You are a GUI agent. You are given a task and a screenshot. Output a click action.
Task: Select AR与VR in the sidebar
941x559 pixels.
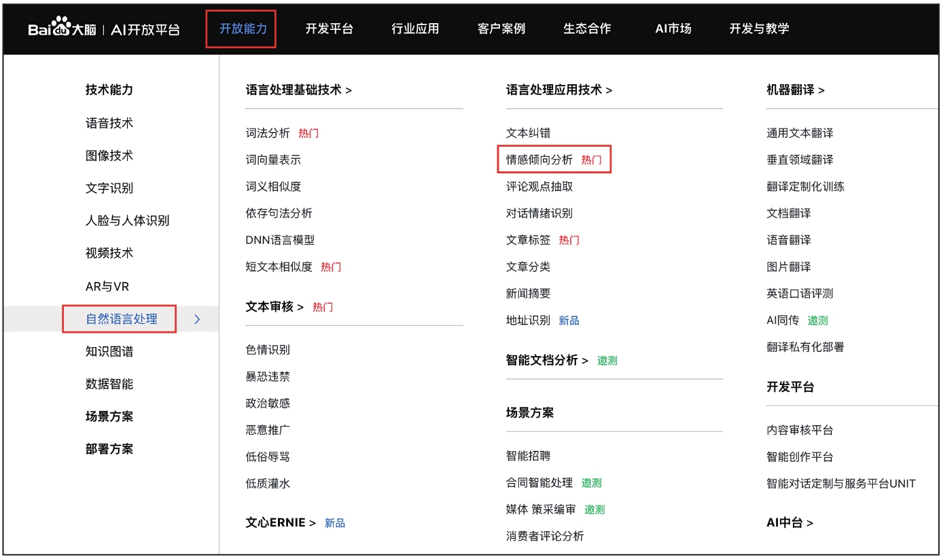pos(107,287)
